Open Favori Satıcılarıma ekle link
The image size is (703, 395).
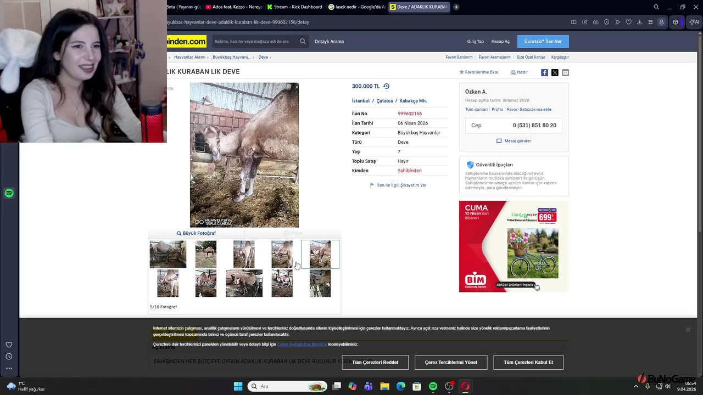coord(529,109)
